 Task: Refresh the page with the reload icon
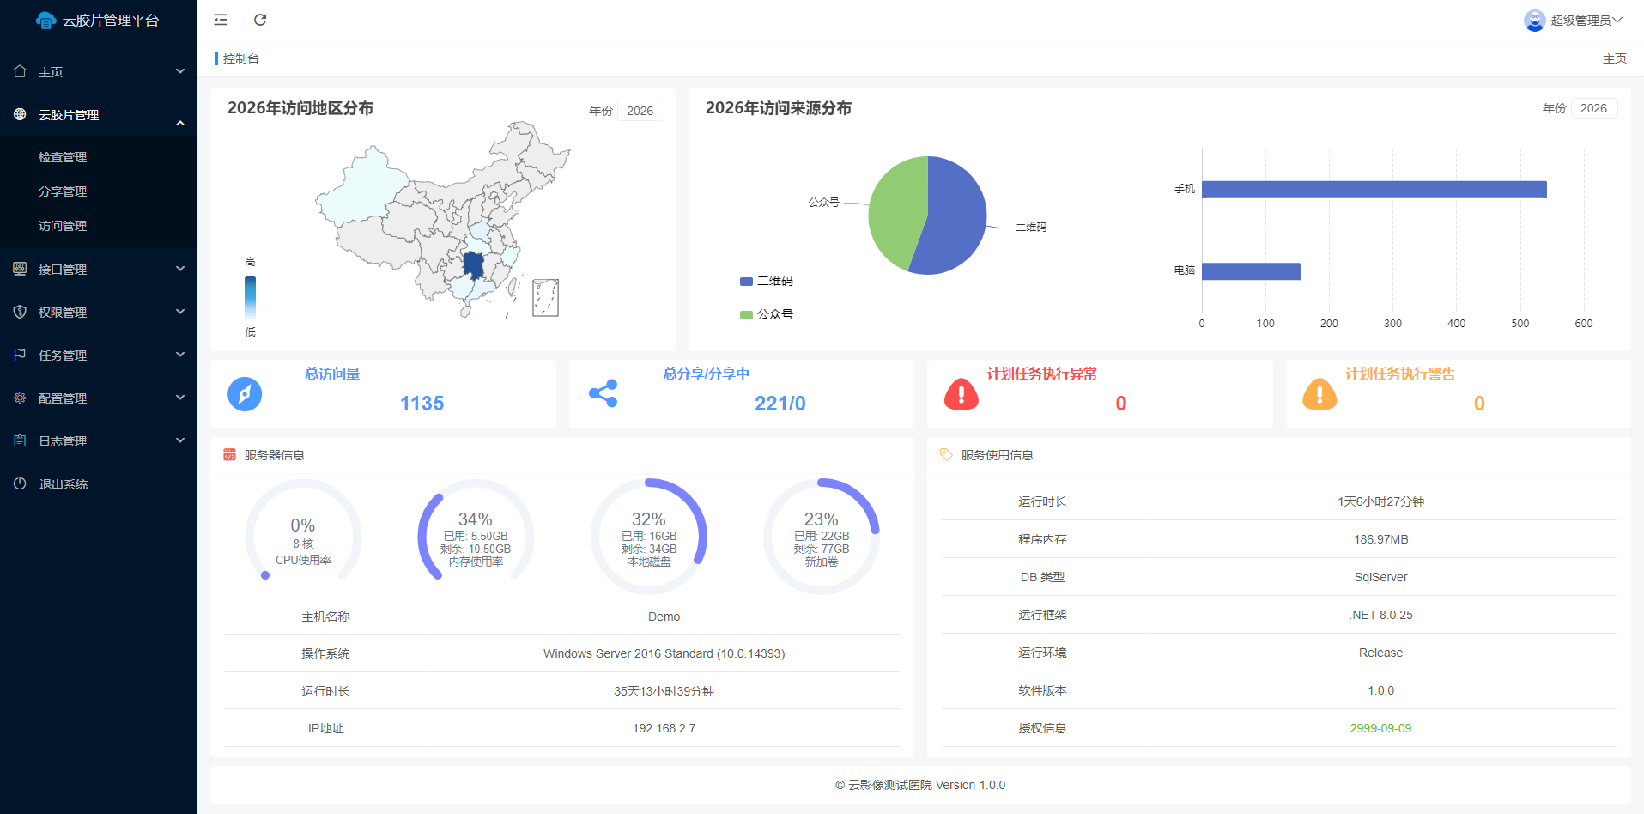(x=260, y=20)
